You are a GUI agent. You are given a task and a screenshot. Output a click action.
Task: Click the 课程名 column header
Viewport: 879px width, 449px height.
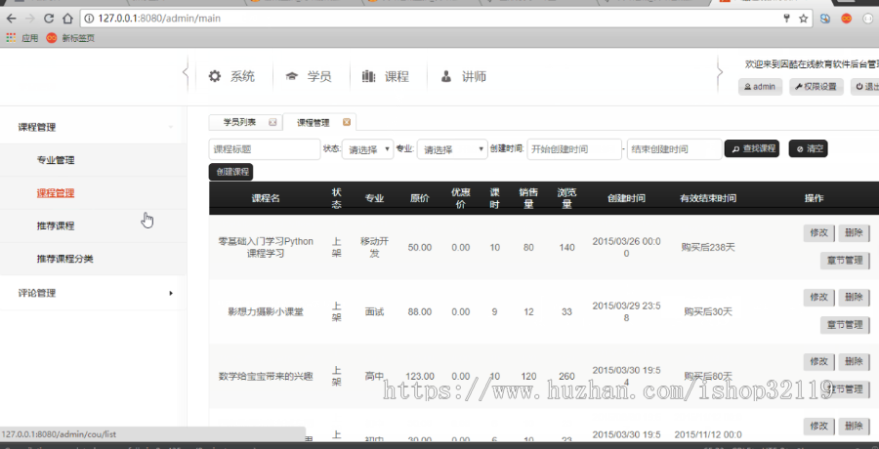click(266, 198)
